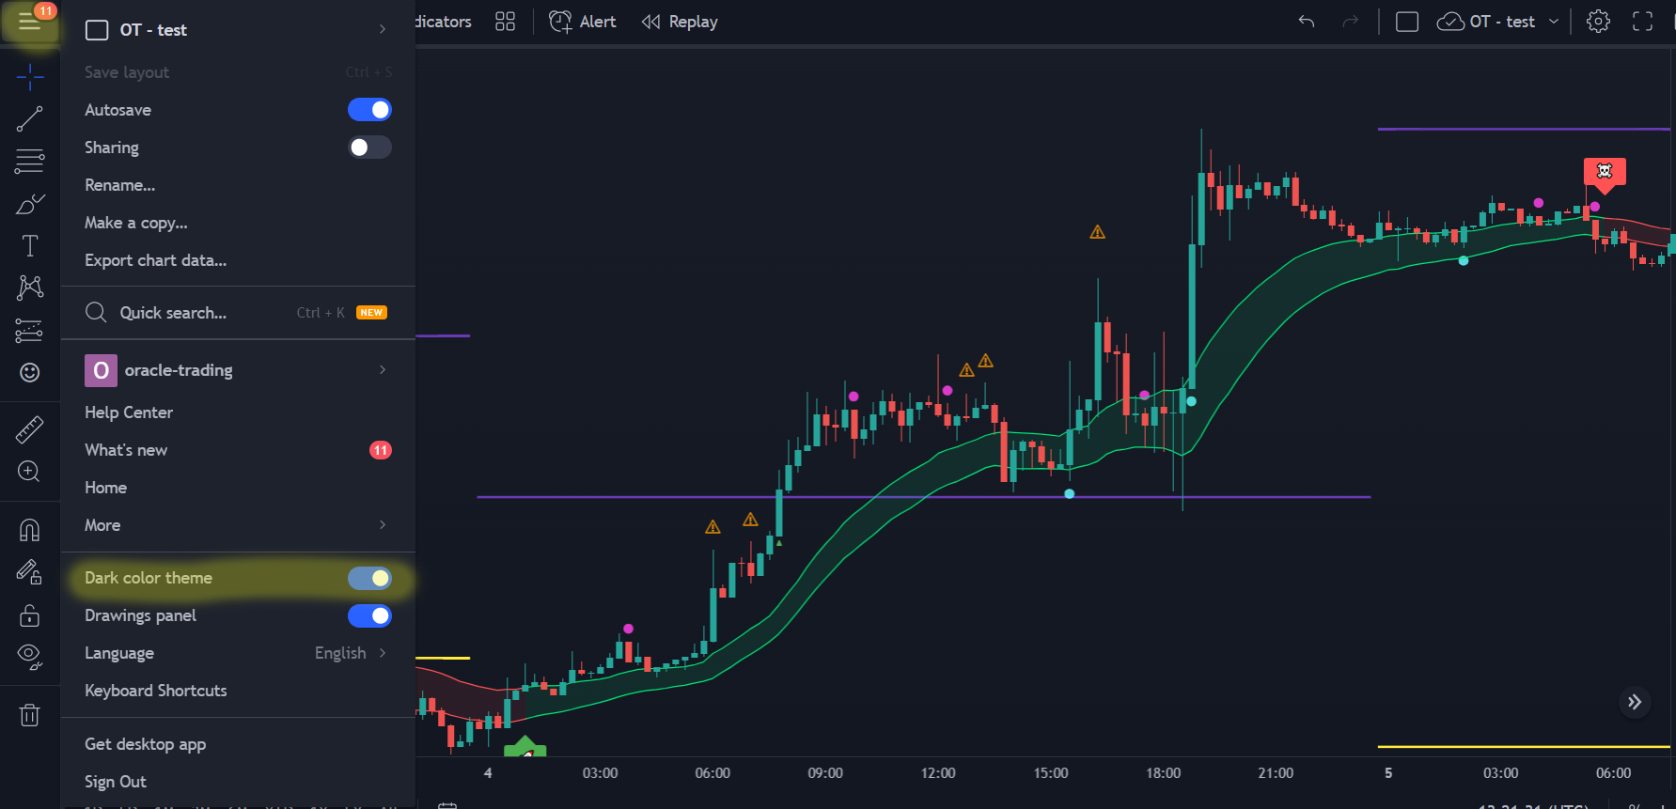1676x809 pixels.
Task: Select the ruler measure tool
Action: [29, 429]
